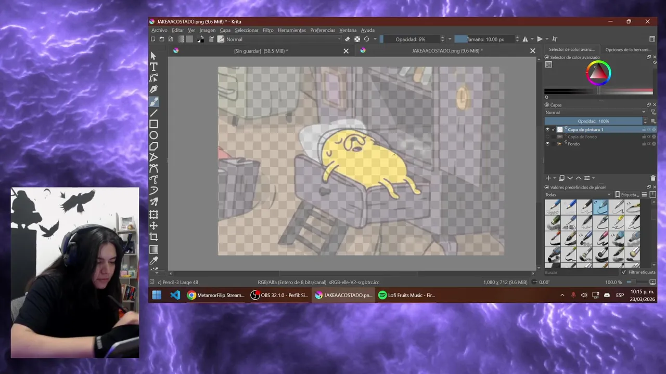
Task: Switch to Opciones de la herramienta tab
Action: coord(628,49)
